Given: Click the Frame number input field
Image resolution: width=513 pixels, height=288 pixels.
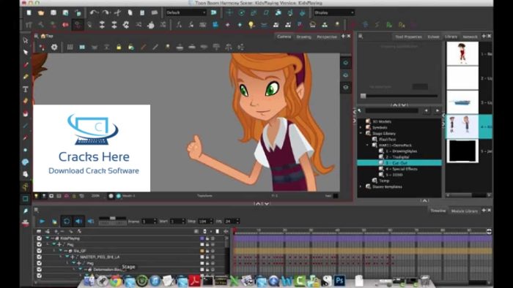Looking at the screenshot, I should coord(149,221).
